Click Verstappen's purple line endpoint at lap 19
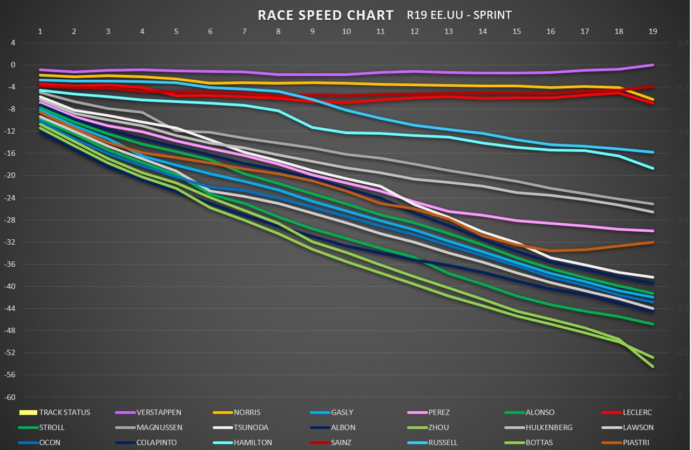The width and height of the screenshot is (691, 450). tap(653, 65)
